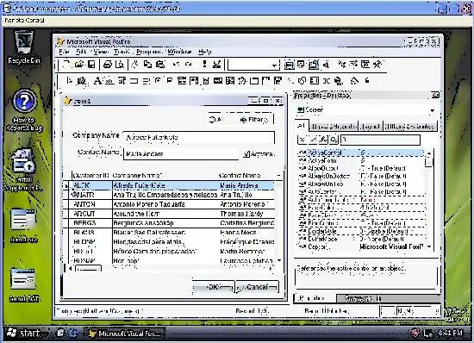Click into the Company Name text field
This screenshot has height=343, width=474.
(x=199, y=138)
